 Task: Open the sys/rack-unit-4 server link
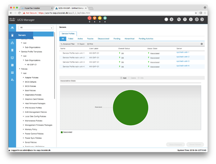[183, 66]
